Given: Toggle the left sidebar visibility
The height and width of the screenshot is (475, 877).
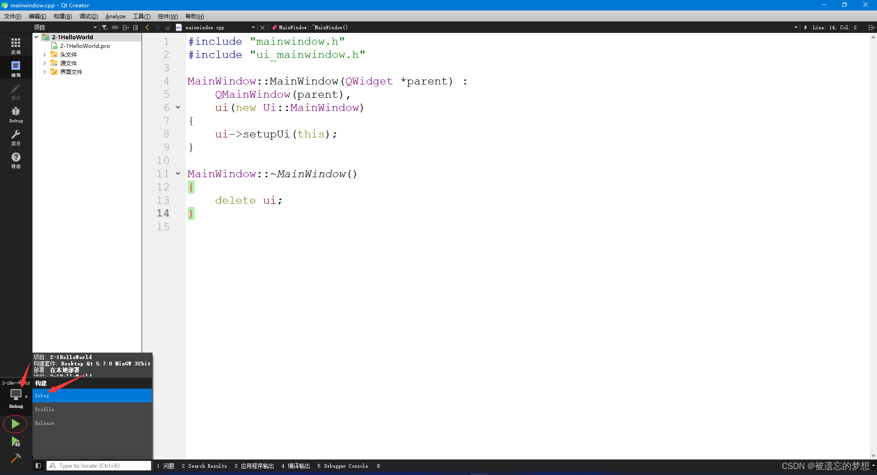Looking at the screenshot, I should [x=38, y=466].
